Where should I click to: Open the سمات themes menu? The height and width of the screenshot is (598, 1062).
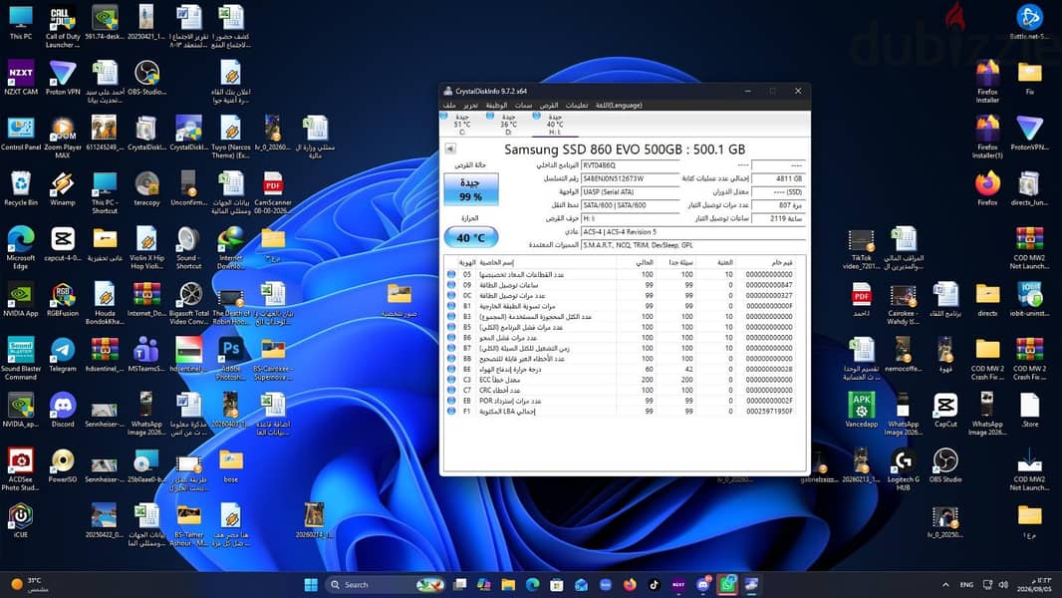[x=524, y=105]
